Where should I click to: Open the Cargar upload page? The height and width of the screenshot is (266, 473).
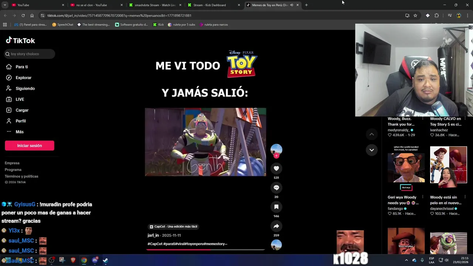[x=17, y=110]
